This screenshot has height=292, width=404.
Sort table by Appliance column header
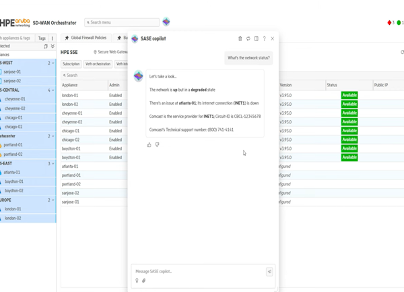[84, 85]
